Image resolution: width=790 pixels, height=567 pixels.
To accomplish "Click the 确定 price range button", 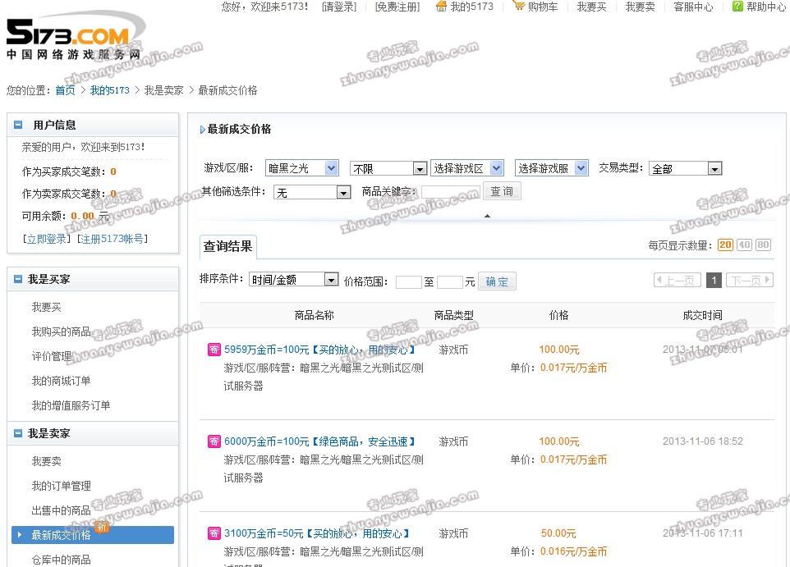I will [497, 281].
